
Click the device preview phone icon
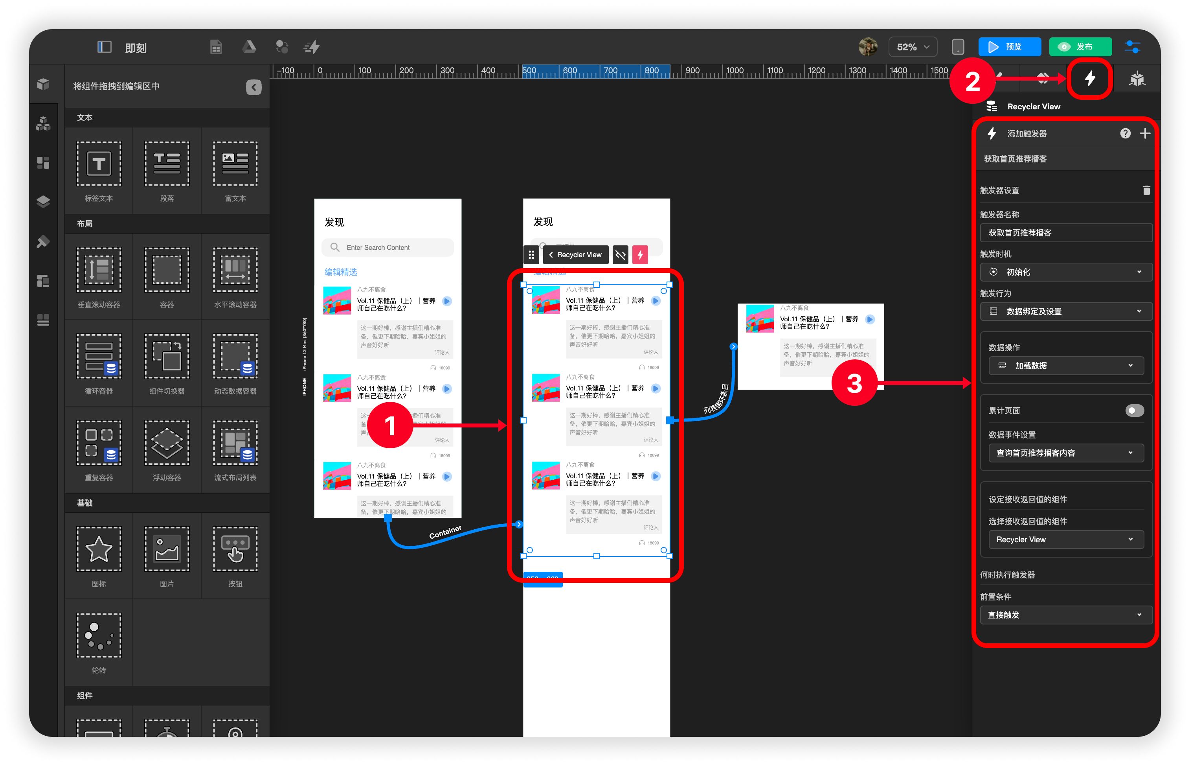coord(957,47)
